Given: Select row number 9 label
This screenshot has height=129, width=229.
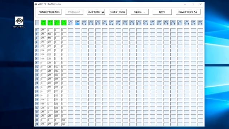Looking at the screenshot, I should [37, 63].
